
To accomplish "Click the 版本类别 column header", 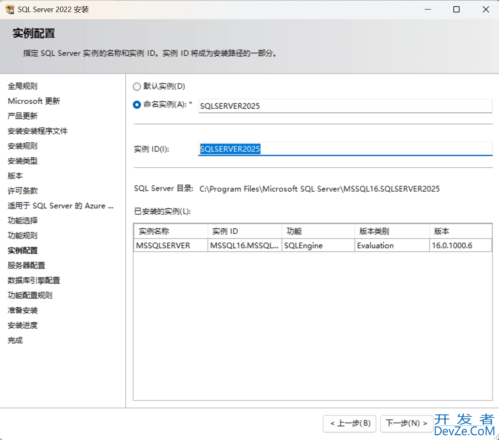I will (392, 231).
